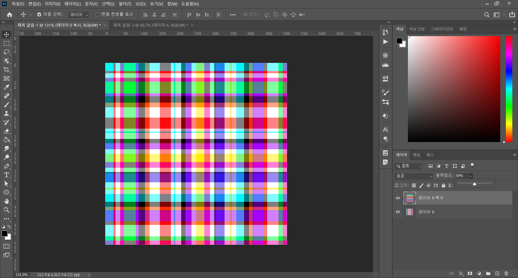Click the 131.5% zoom level field
The width and height of the screenshot is (518, 278).
(22, 275)
